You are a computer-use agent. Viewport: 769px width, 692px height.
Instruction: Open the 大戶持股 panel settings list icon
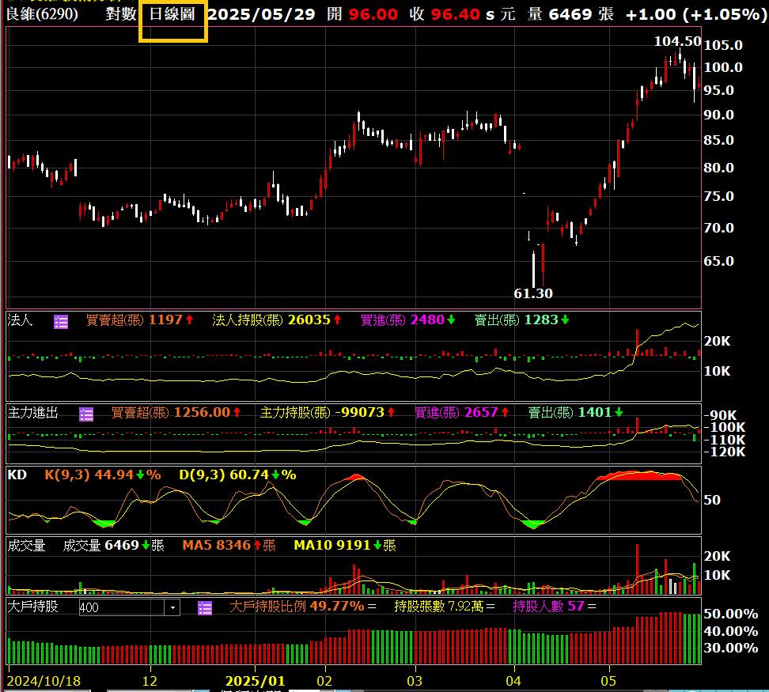204,607
